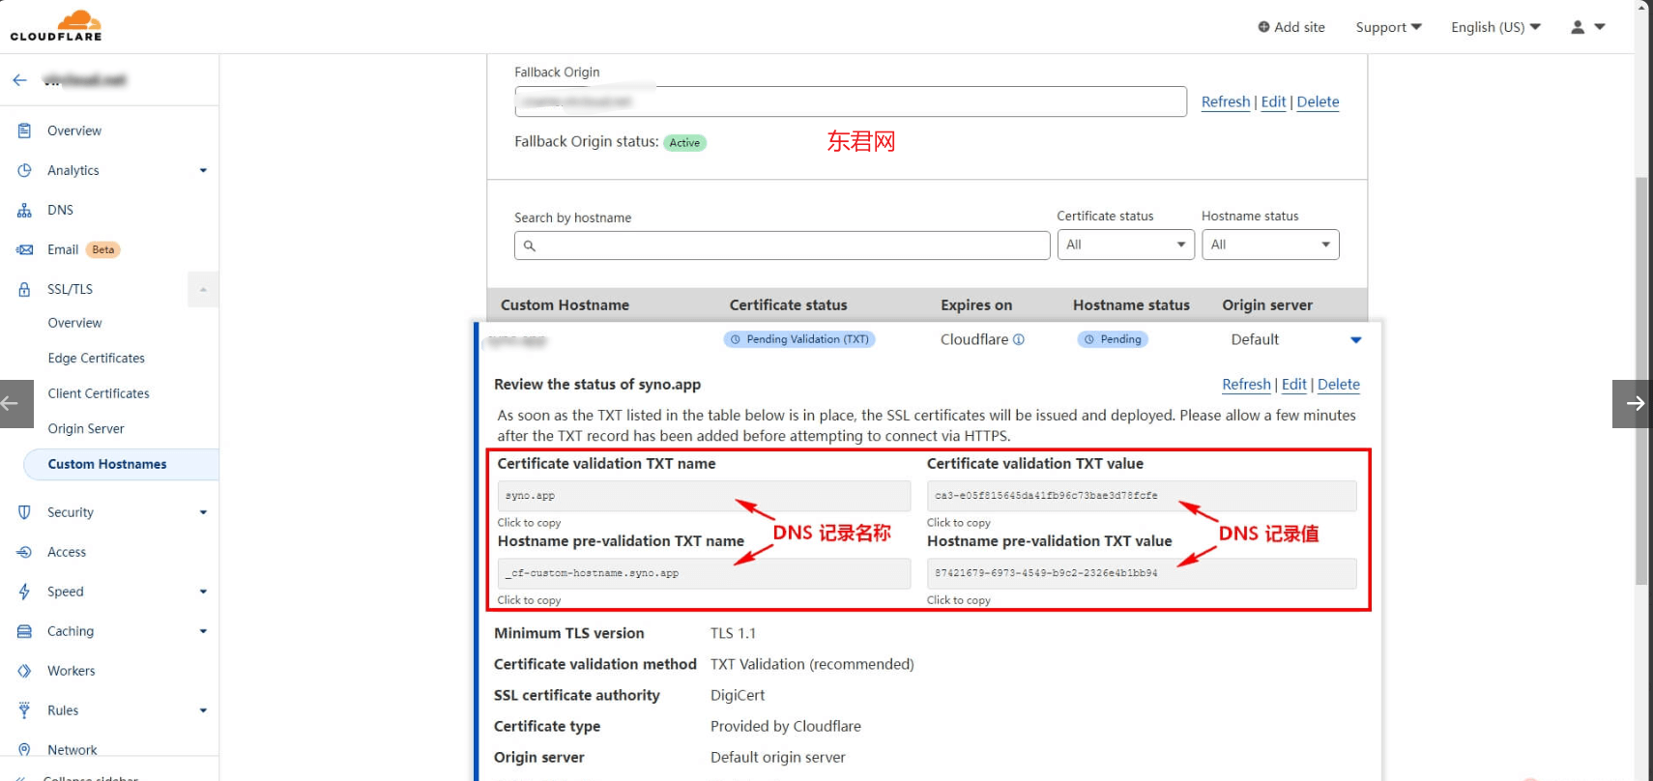
Task: Go to next image with right arrow
Action: click(1633, 403)
